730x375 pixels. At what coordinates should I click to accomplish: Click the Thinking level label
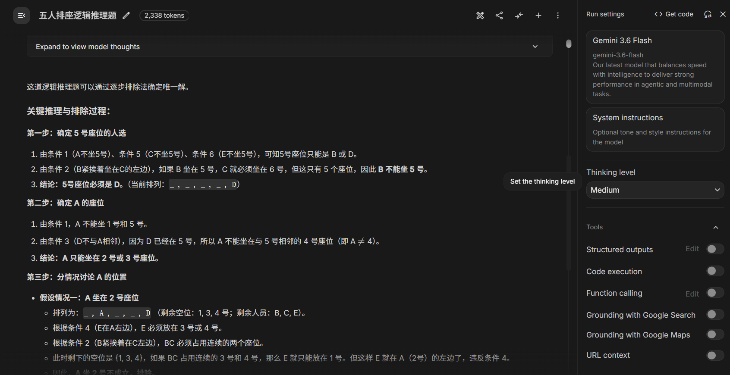point(610,172)
